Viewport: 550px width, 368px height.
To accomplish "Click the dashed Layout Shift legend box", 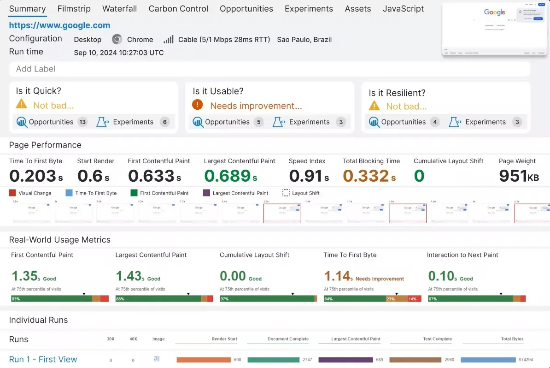I will tap(286, 193).
